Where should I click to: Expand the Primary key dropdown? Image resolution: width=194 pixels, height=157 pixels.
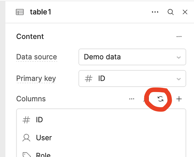coord(132,78)
